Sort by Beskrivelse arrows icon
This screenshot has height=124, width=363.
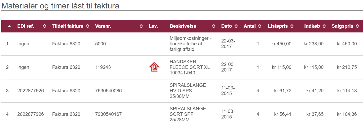coord(214,26)
